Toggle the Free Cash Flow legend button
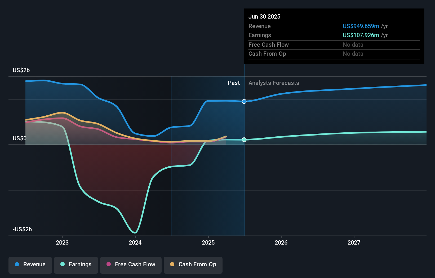The width and height of the screenshot is (435, 278). coord(131,265)
